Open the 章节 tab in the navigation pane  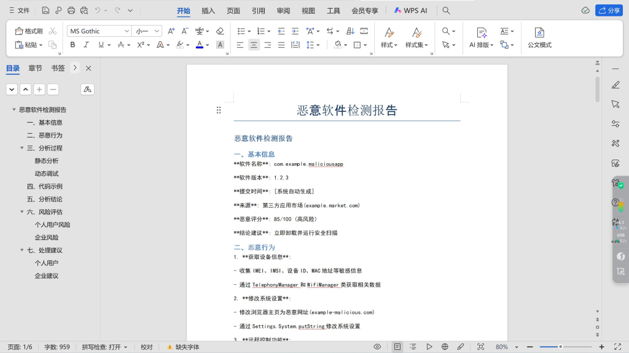[35, 68]
